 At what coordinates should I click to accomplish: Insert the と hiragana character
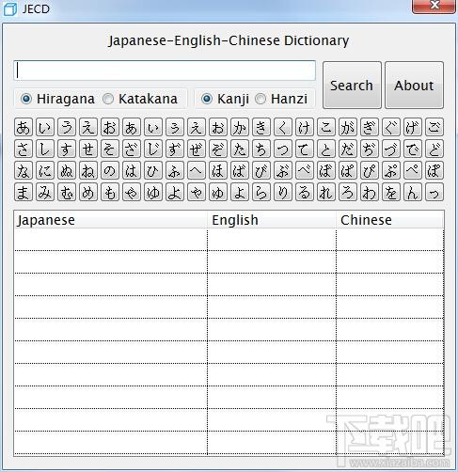tap(326, 149)
